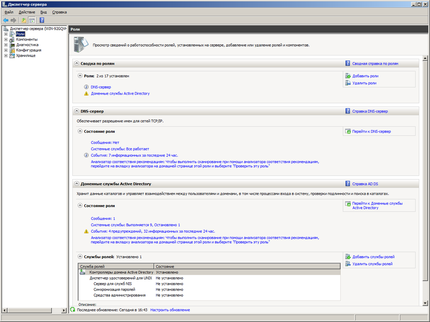Click the icon beside Удалить роли
The width and height of the screenshot is (430, 322).
[348, 83]
